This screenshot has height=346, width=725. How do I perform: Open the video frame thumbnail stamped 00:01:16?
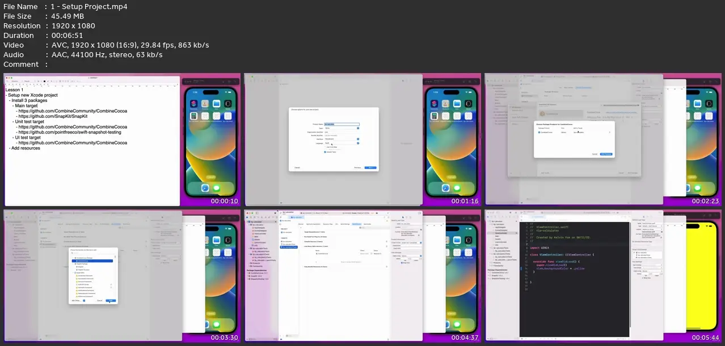362,140
